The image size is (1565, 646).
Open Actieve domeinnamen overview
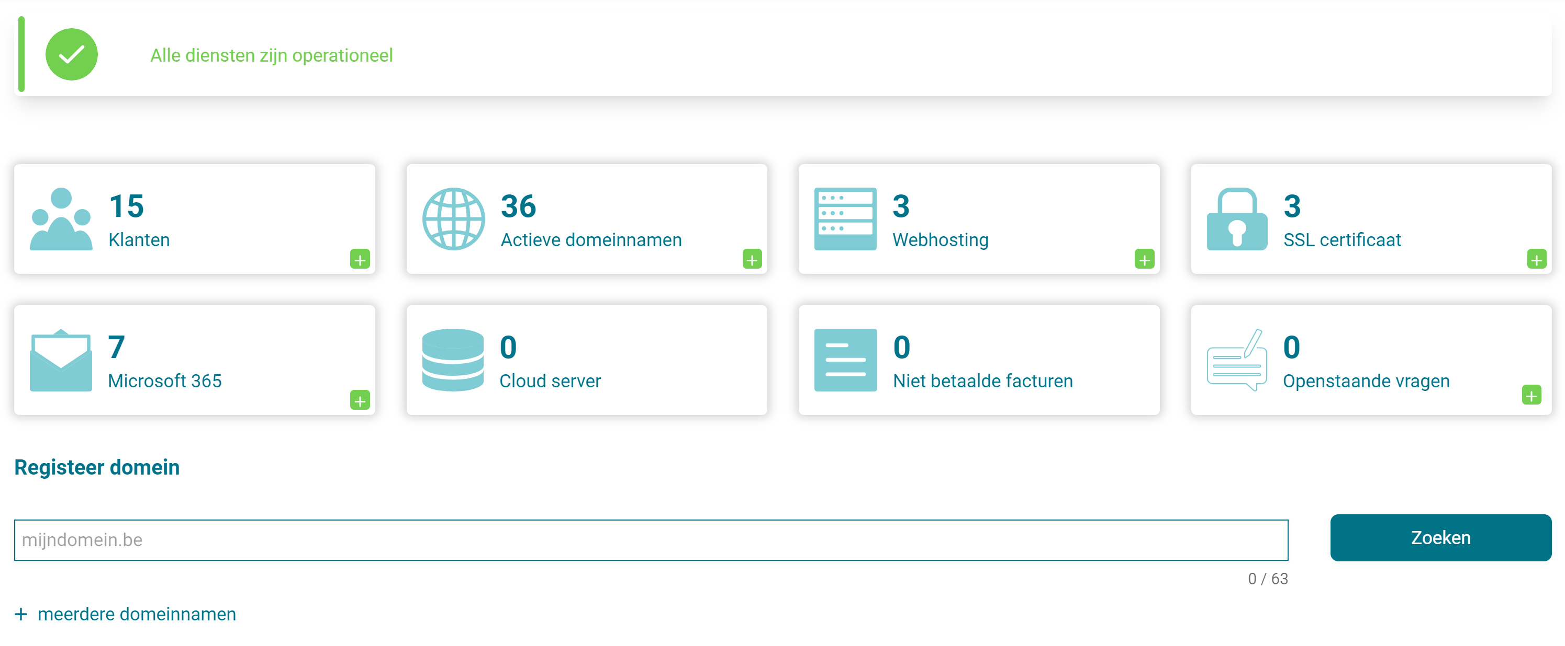pyautogui.click(x=591, y=239)
